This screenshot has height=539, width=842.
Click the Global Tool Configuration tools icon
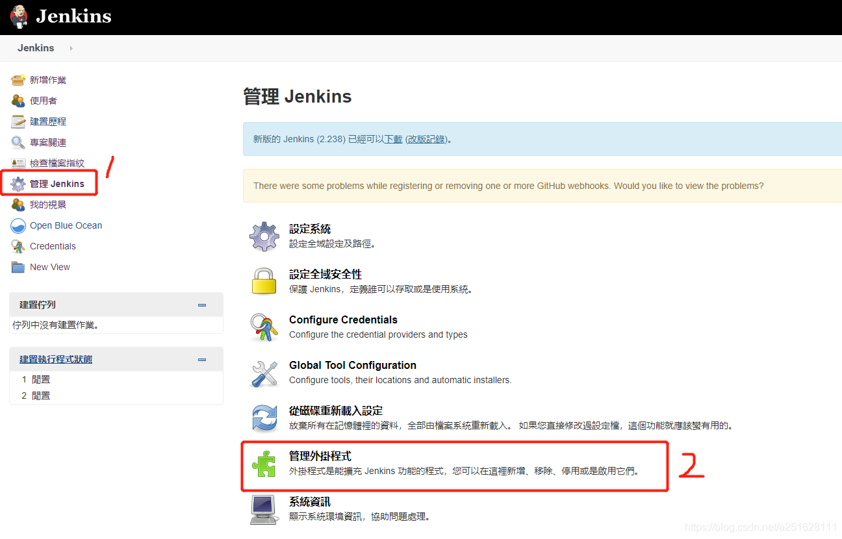(264, 373)
